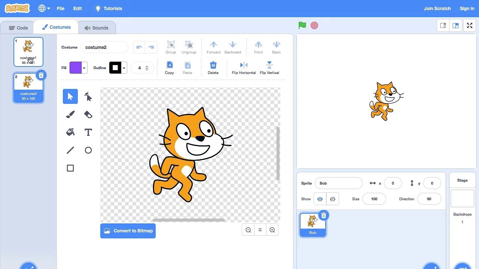This screenshot has width=479, height=269.
Task: Click the purple Fill color swatch
Action: [x=76, y=68]
